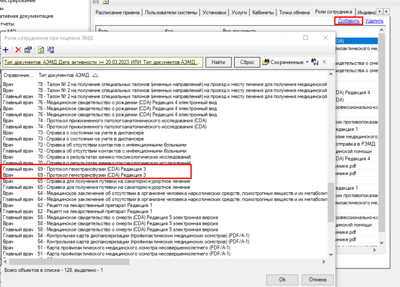Open the Сохраненные dropdown arrow

tap(307, 62)
